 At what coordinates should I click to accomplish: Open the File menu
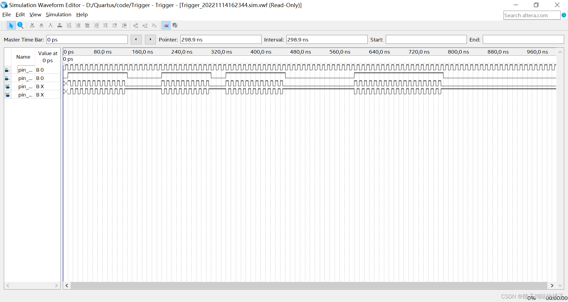pos(7,15)
